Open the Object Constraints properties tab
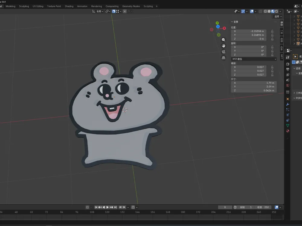This screenshot has height=226, width=302. (288, 120)
